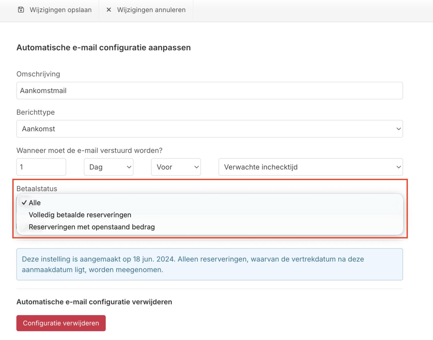
Task: Choose 'Reserveringen met openstaand bedrag' option
Action: coord(92,227)
